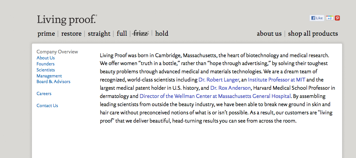Click the Pinterest pin icon
The width and height of the screenshot is (356, 158).
[x=337, y=18]
